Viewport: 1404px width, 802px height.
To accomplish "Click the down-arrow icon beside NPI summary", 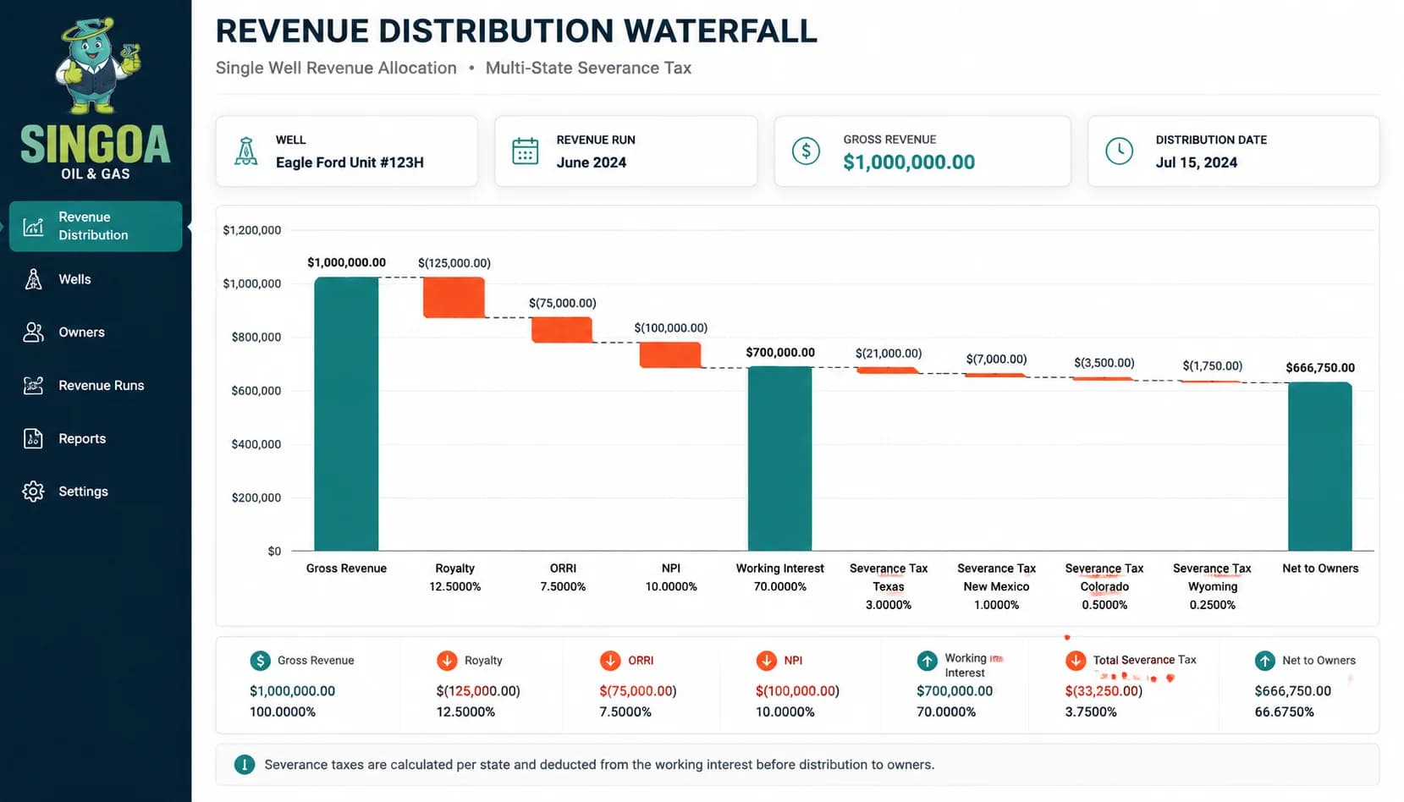I will click(x=767, y=661).
